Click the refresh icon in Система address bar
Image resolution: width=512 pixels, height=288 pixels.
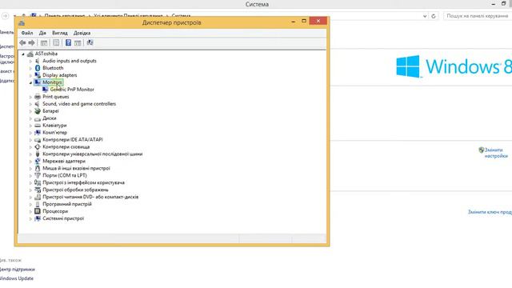coord(434,16)
